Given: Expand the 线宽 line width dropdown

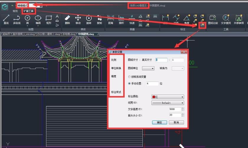Looking at the screenshot, I should coord(167,103).
